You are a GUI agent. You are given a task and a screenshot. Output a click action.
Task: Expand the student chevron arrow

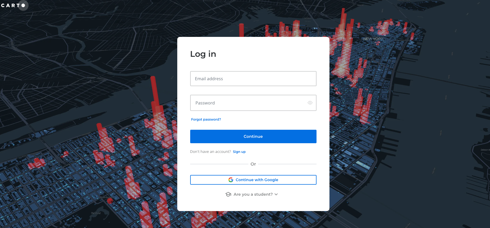click(x=276, y=194)
